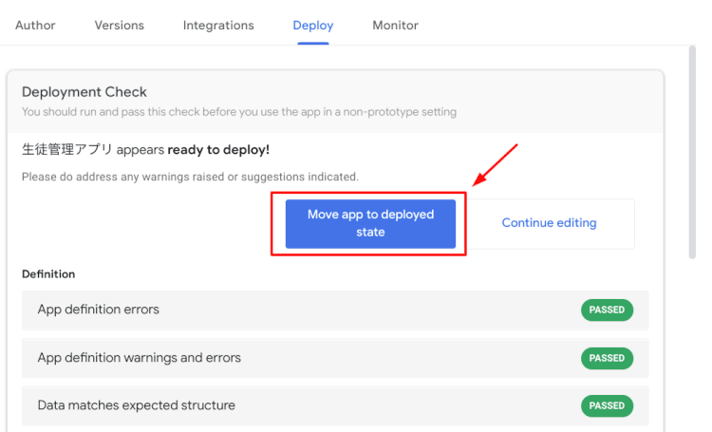The image size is (712, 432).
Task: Click PASSED badge for App definition errors
Action: [x=607, y=310]
